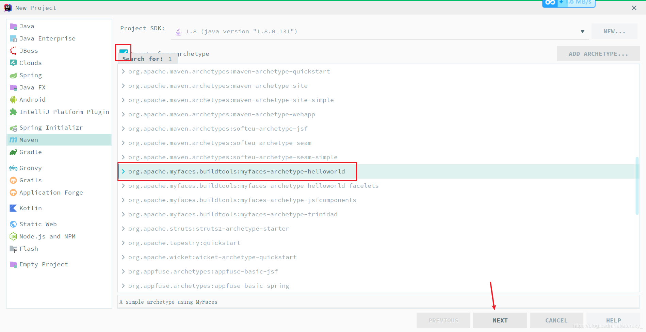Screen dimensions: 646x332
Task: Expand struts2-archetype-starter node
Action: click(x=123, y=229)
